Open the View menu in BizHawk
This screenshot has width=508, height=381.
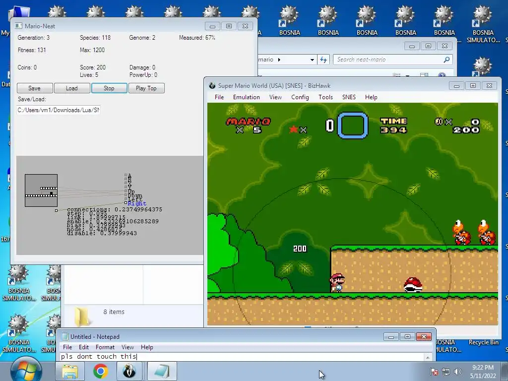[x=275, y=97]
